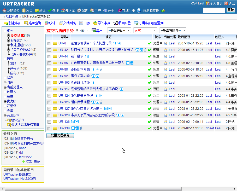The width and height of the screenshot is (237, 191).
Task: Click the 创建事务 create-issue icon
Action: [6, 23]
